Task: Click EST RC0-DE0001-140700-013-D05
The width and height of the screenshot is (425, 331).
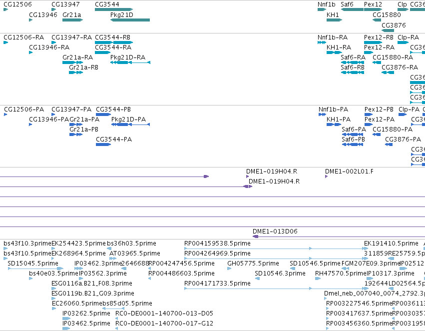Action: [x=164, y=313]
